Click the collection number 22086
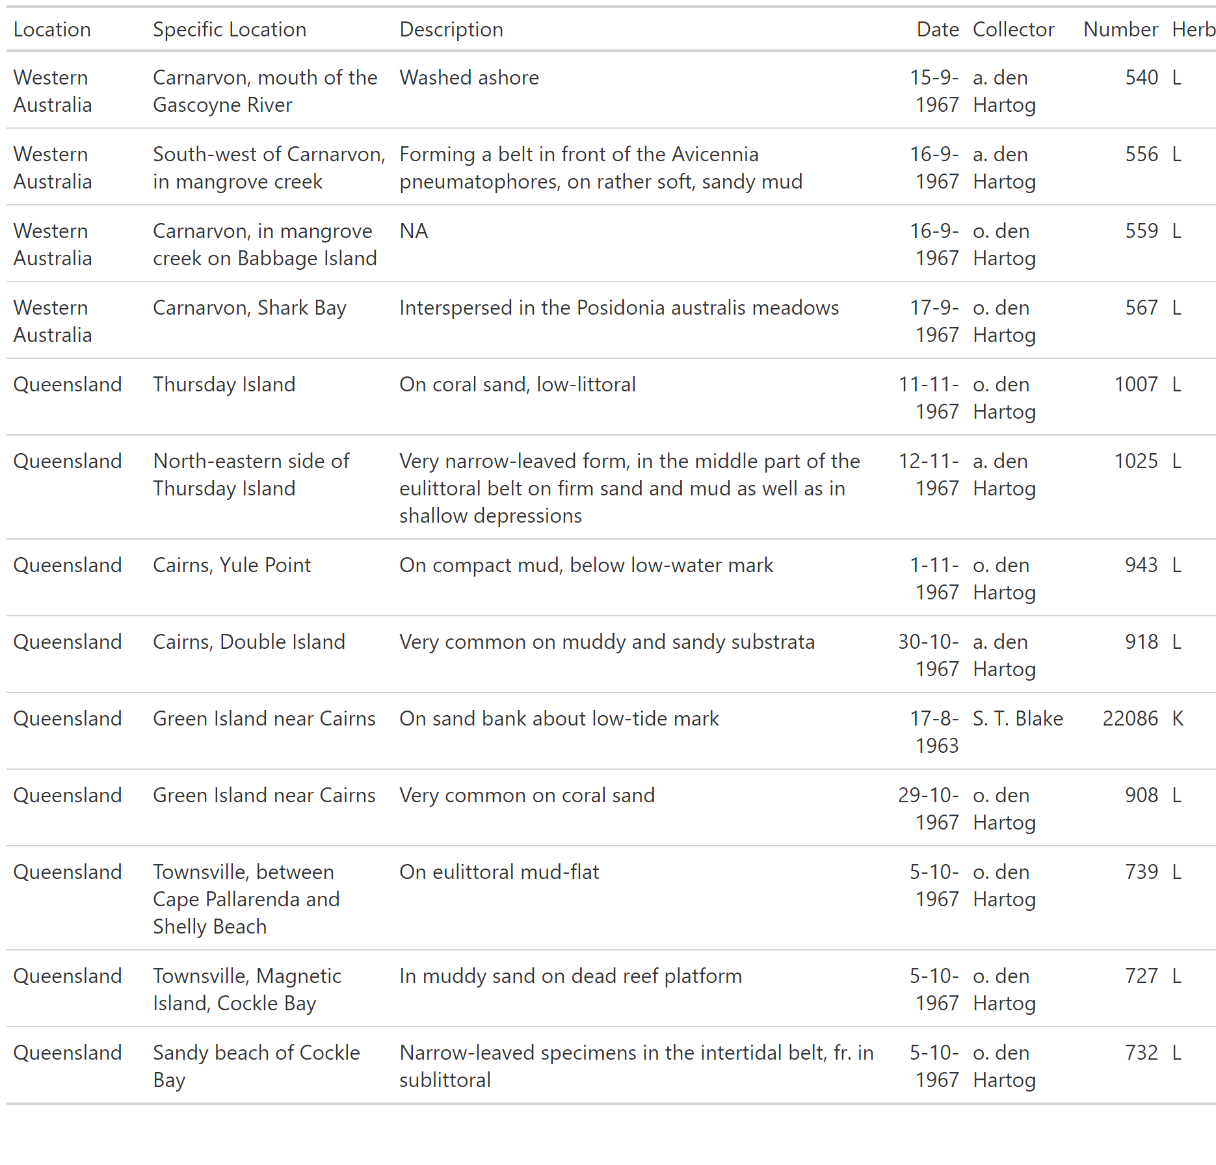The image size is (1216, 1165). [1130, 718]
